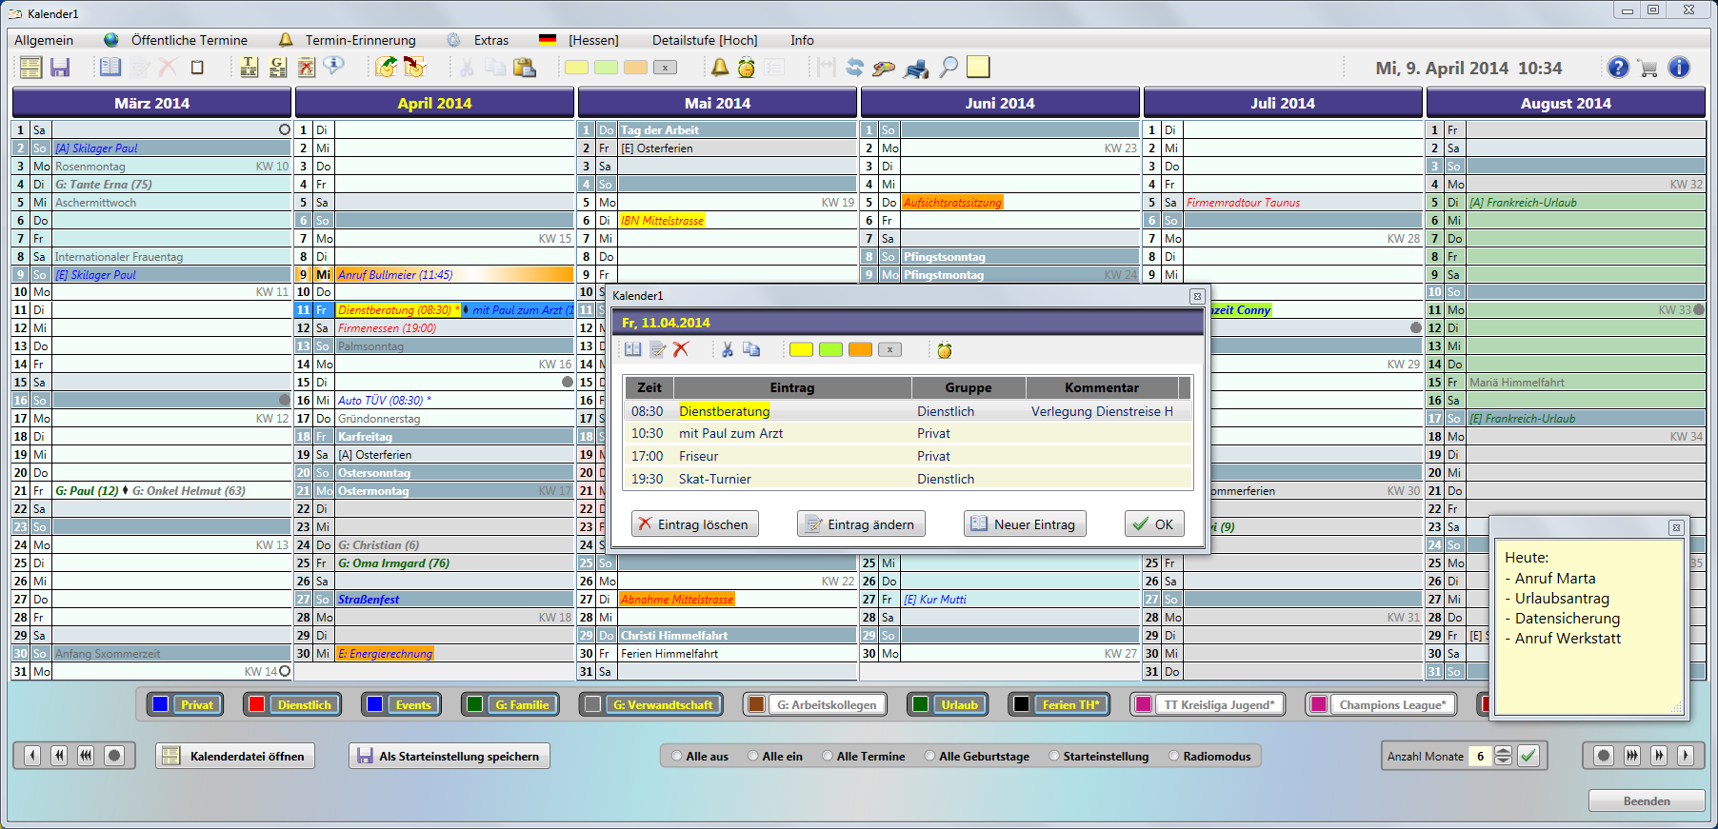Click the Anzahl Monate stepper arrows
This screenshot has height=829, width=1718.
1503,756
